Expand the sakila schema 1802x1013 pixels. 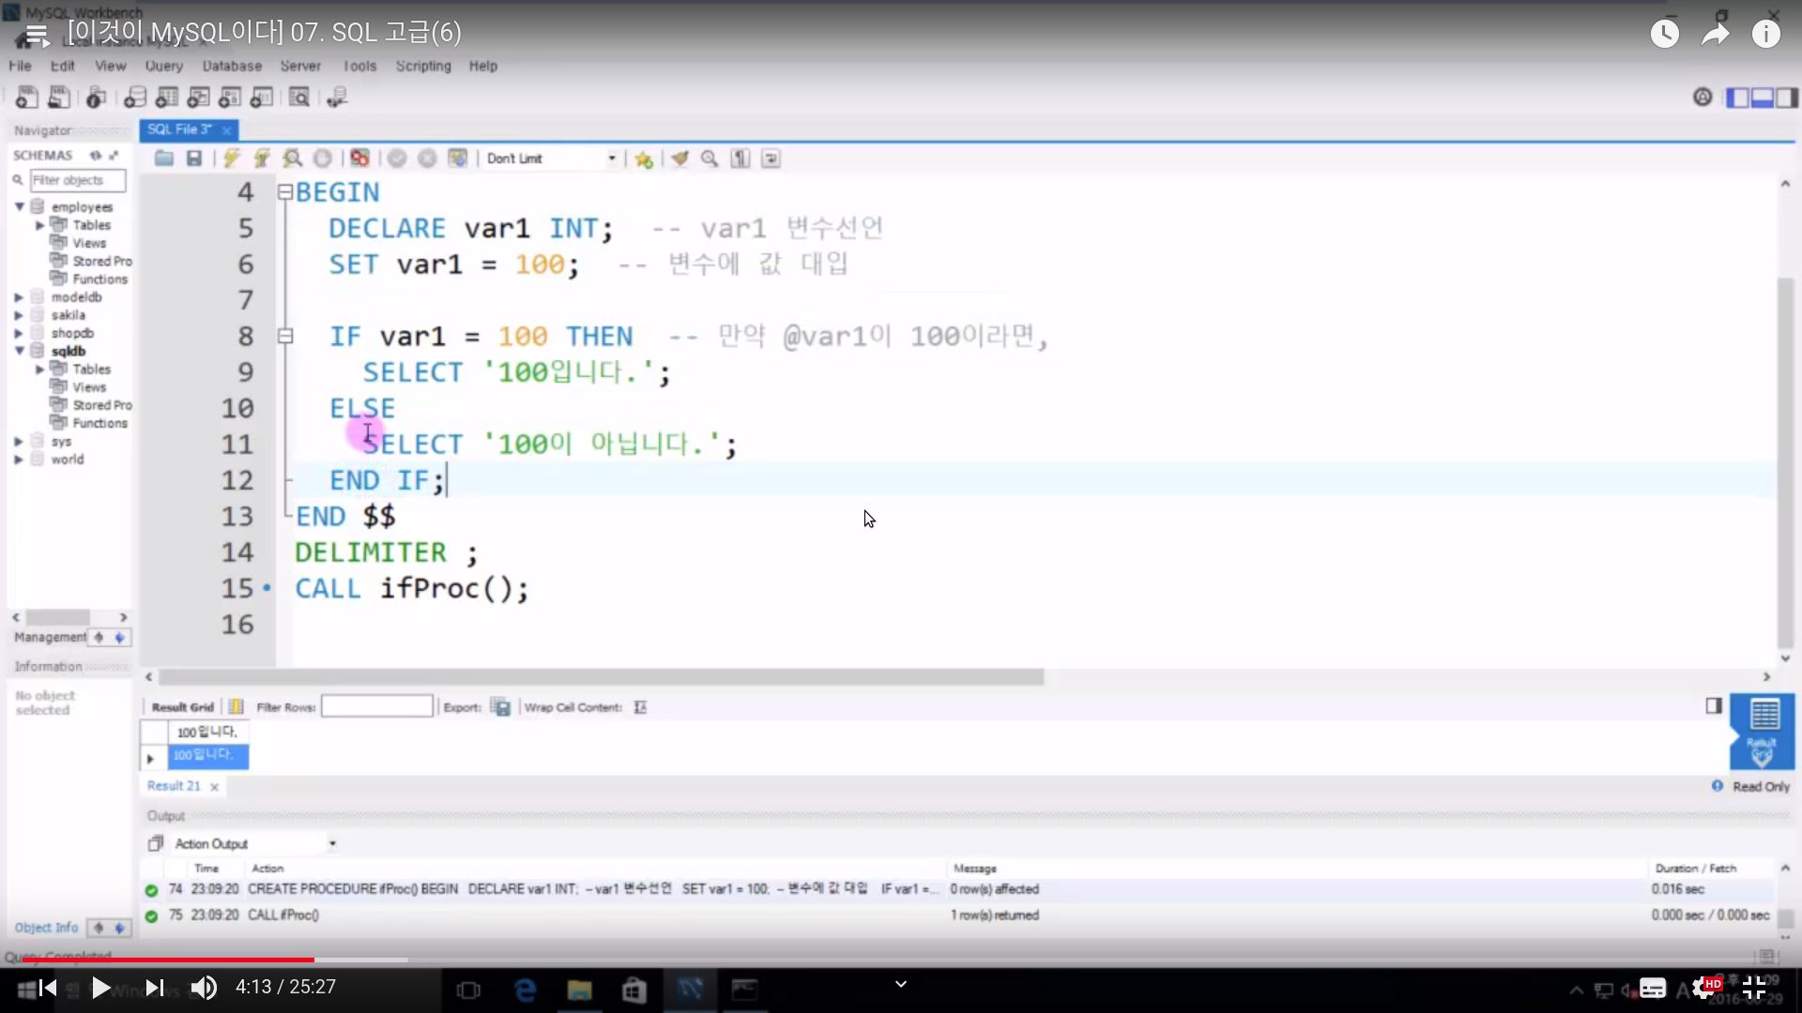(x=19, y=315)
